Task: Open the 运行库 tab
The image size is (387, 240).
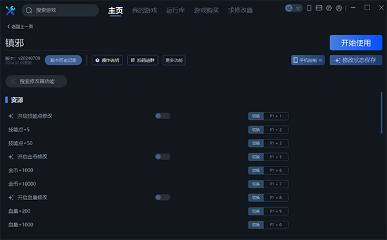Action: point(175,10)
